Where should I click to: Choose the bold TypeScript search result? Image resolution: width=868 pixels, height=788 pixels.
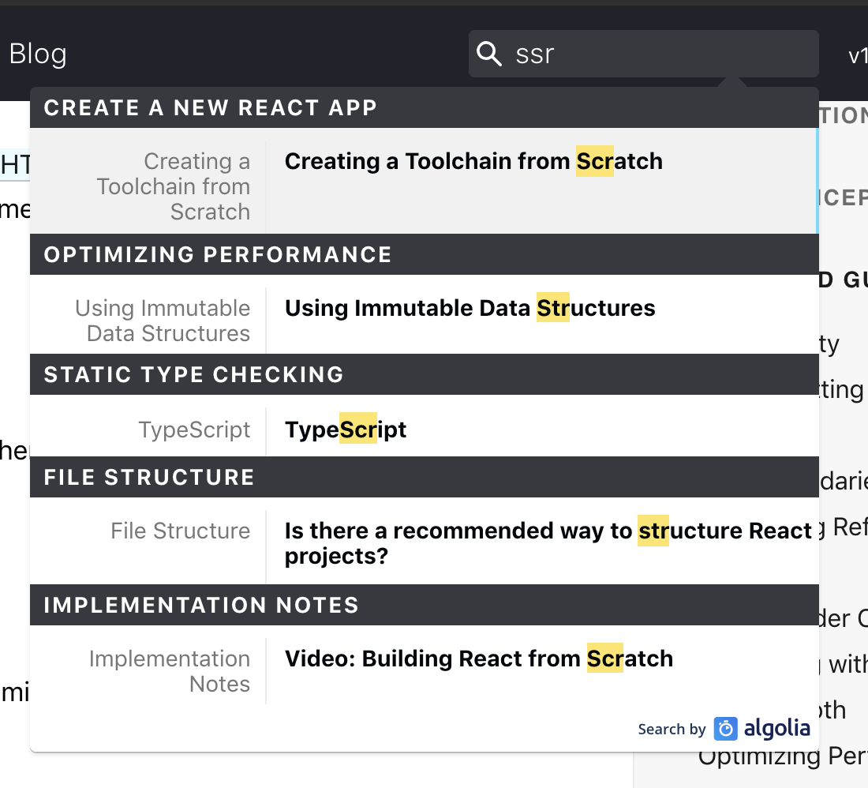point(346,430)
